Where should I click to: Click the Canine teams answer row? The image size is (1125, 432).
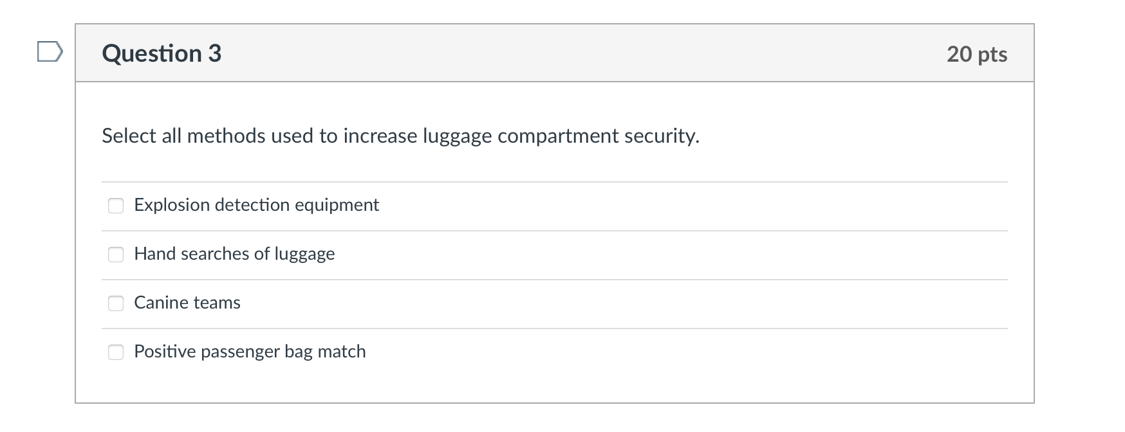[187, 303]
